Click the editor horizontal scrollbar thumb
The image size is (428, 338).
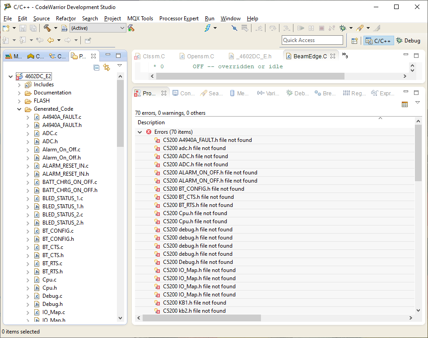pos(250,76)
